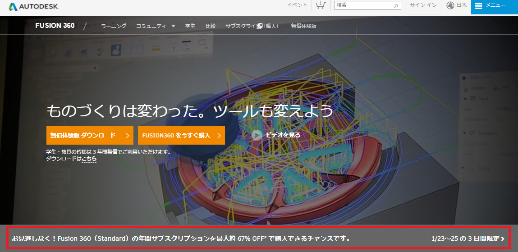Screen dimensions: 518x252
Task: Click the arrow on 無償体験版 ダウンロード button
Action: 127,136
